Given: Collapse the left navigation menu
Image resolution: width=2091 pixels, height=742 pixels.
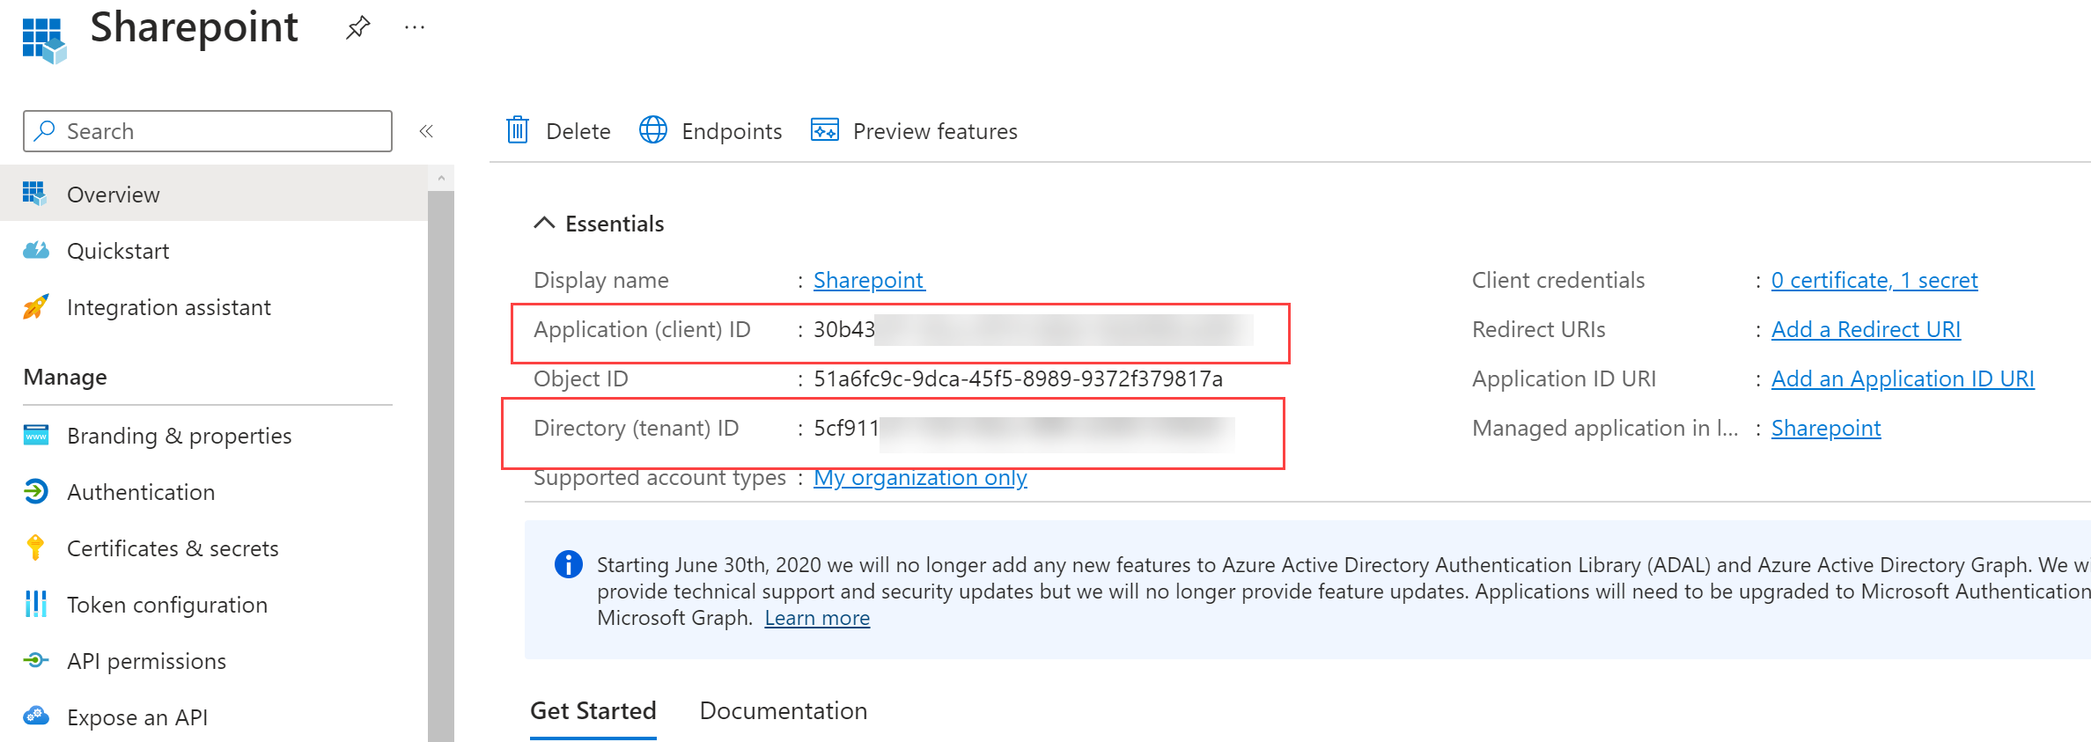Looking at the screenshot, I should [x=426, y=131].
